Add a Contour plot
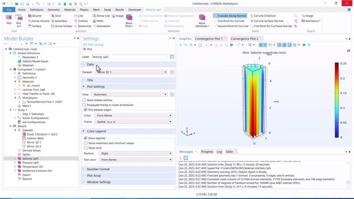354x199 pixels. [x=81, y=21]
